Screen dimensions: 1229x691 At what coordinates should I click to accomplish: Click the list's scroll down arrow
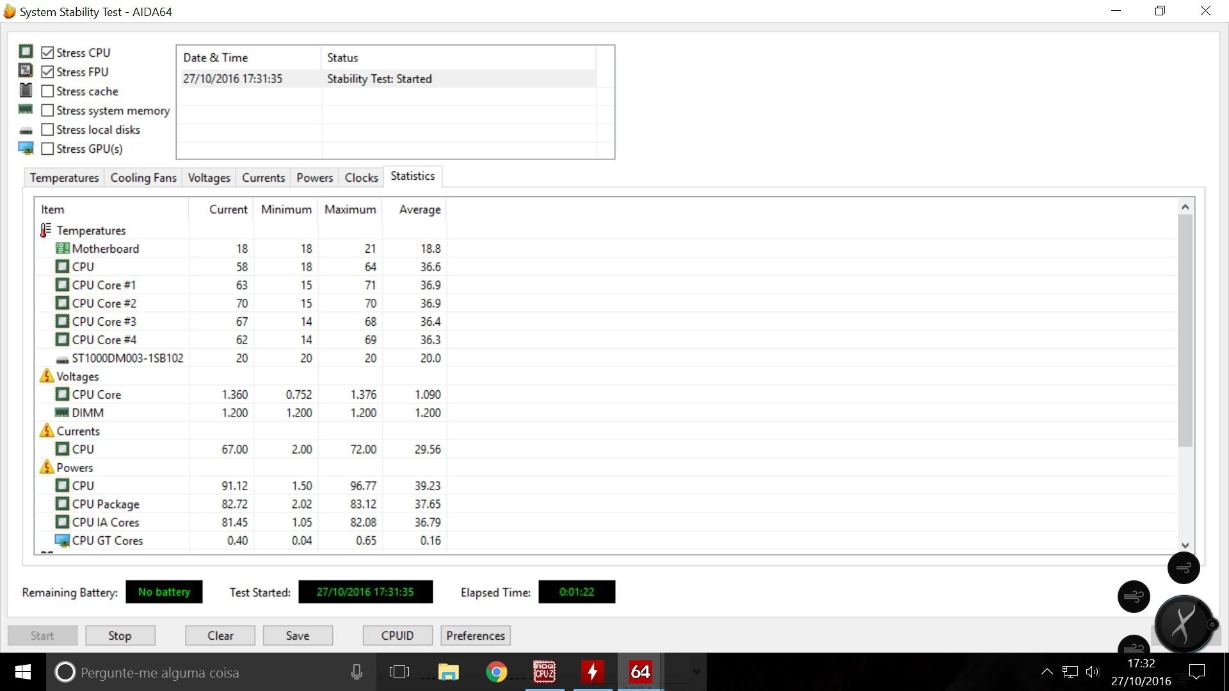1185,545
